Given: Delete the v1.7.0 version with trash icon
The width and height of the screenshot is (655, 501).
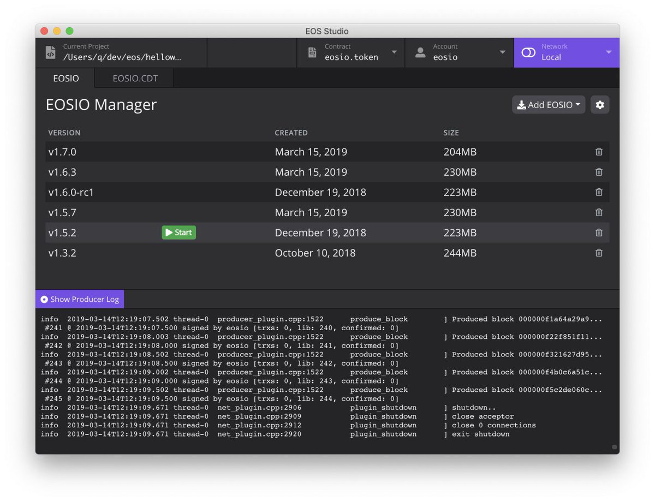Looking at the screenshot, I should [598, 152].
